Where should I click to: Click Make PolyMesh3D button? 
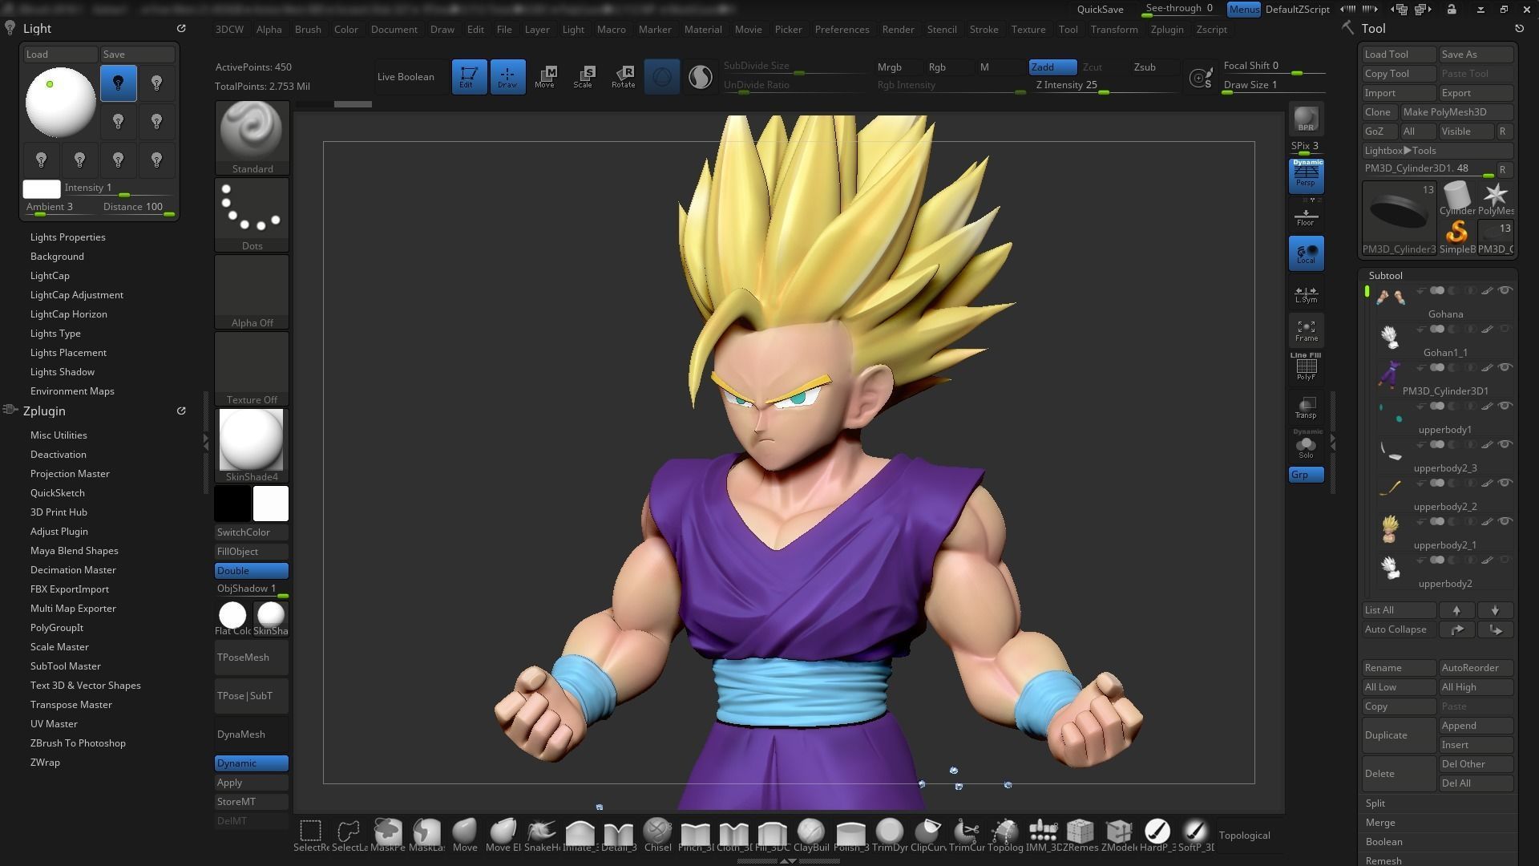pyautogui.click(x=1456, y=112)
